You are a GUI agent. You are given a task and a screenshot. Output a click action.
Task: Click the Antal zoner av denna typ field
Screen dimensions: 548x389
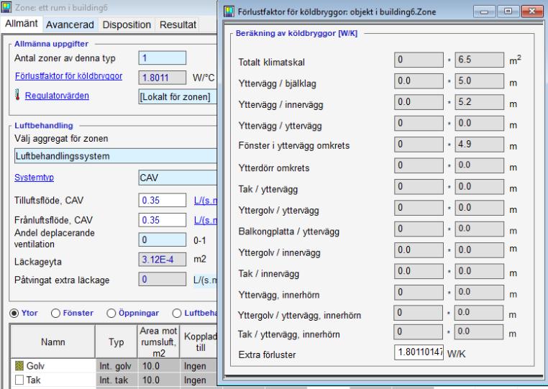(162, 58)
